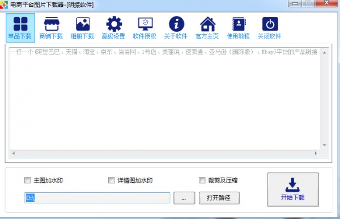Screen dimensions: 340x219
Task: Go to 官方主页 home page
Action: [207, 28]
